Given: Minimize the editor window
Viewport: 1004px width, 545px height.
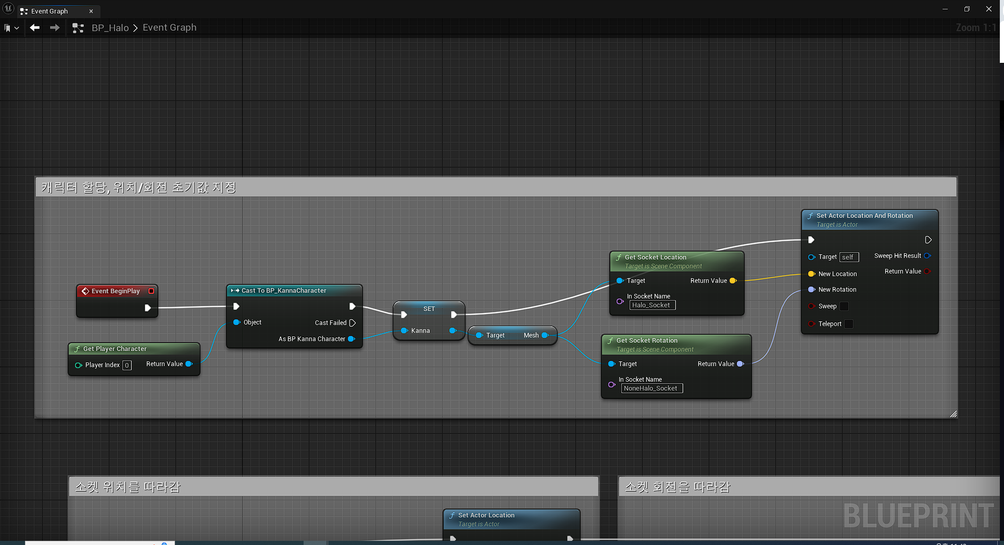Looking at the screenshot, I should (945, 9).
